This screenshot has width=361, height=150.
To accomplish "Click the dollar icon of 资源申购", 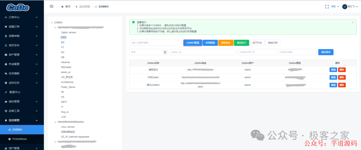I will click(x=6, y=36).
